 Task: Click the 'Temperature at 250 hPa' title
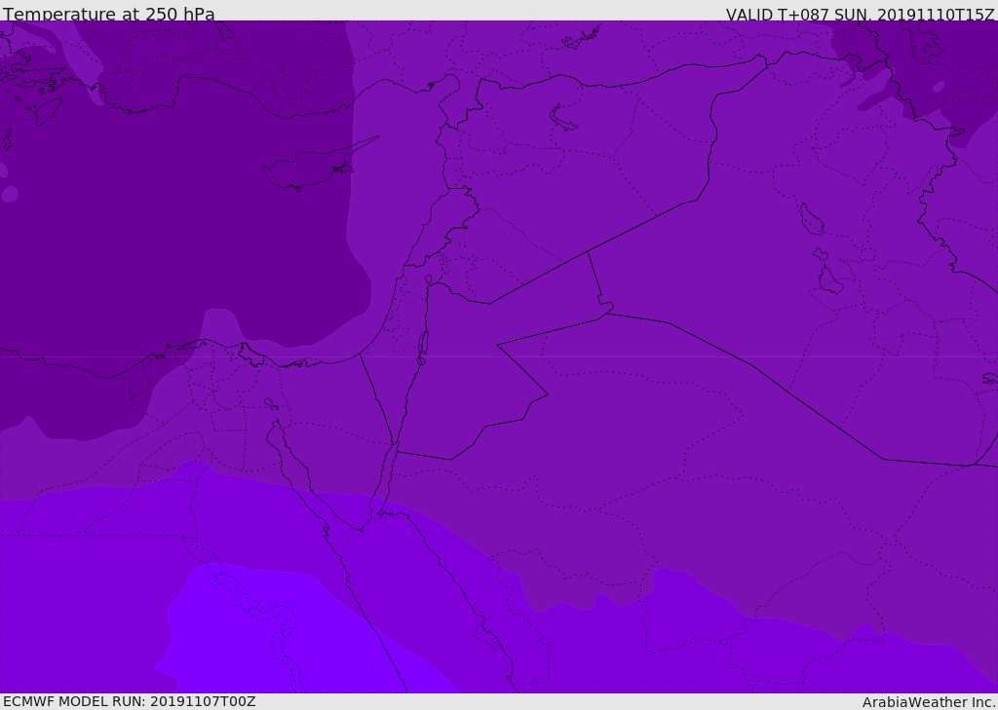tap(108, 15)
